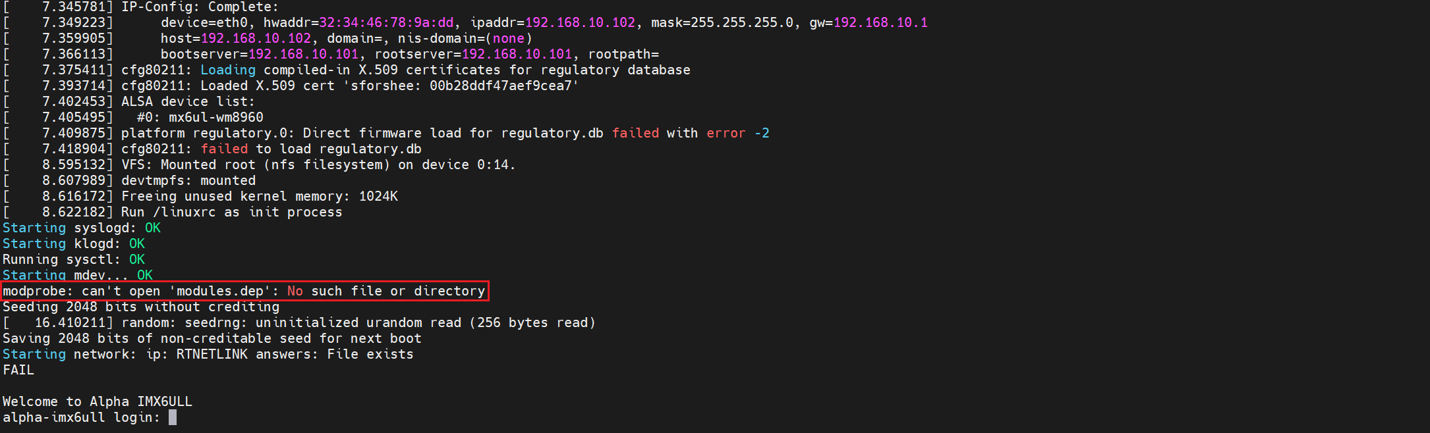Click the rootserver IP address
Screen dimensions: 1430x433
517,54
